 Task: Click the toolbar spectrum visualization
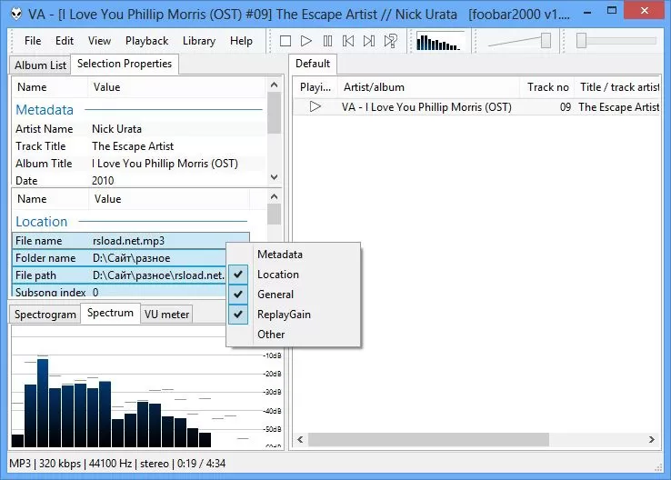(x=440, y=42)
